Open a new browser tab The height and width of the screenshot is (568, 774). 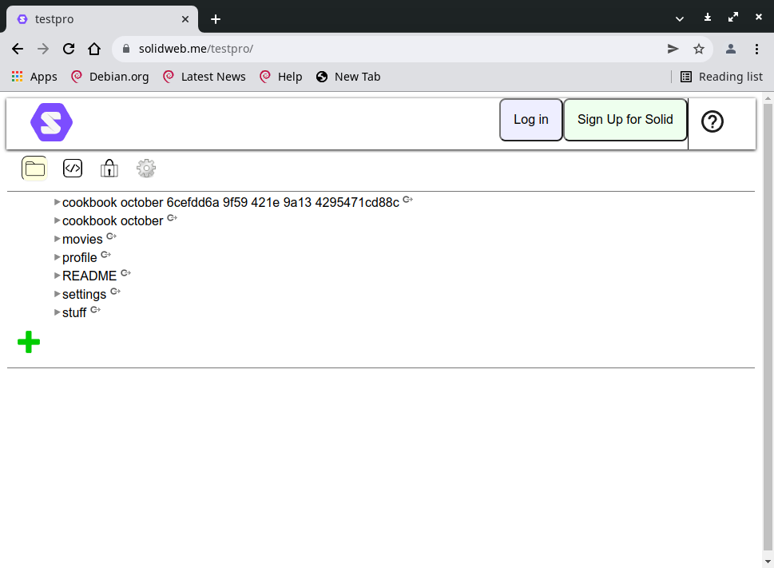coord(216,19)
